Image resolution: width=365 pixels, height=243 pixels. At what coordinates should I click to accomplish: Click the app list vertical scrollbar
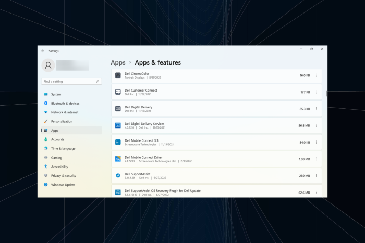326,93
